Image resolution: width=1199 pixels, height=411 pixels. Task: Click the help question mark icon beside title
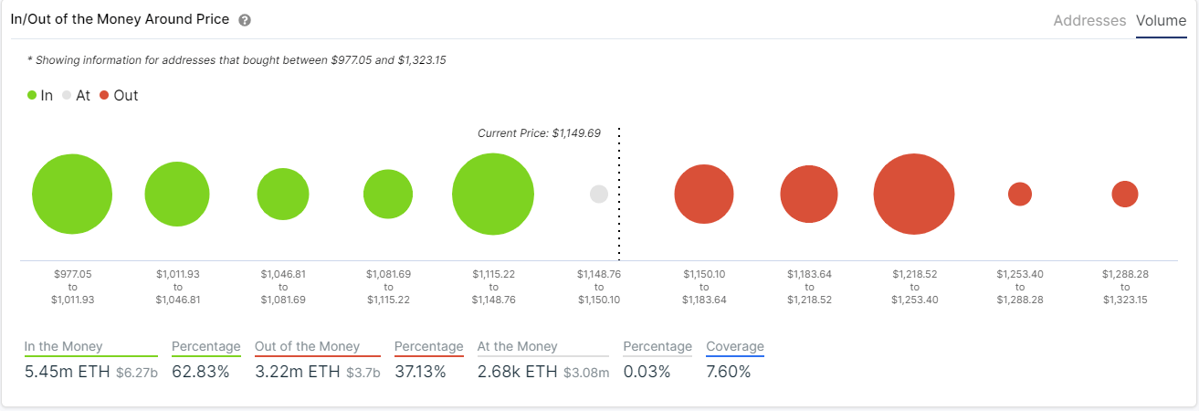(x=244, y=20)
